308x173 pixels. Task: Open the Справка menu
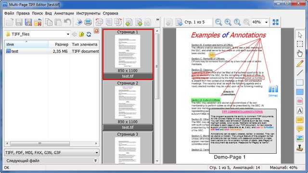tap(110, 13)
